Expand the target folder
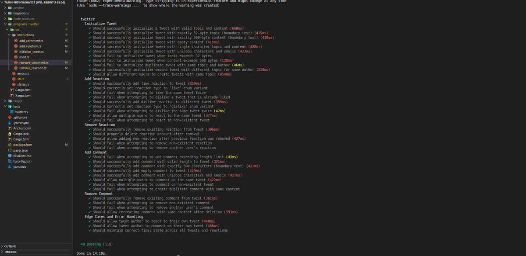 pyautogui.click(x=5, y=101)
